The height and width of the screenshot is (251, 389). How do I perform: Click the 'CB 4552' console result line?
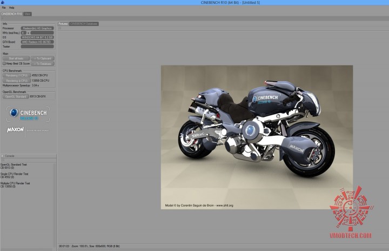click(7, 177)
